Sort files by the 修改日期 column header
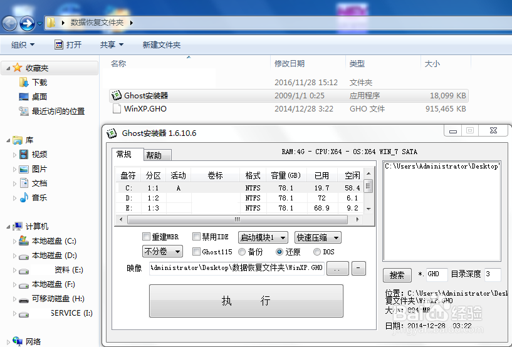This screenshot has height=347, width=512. [290, 64]
